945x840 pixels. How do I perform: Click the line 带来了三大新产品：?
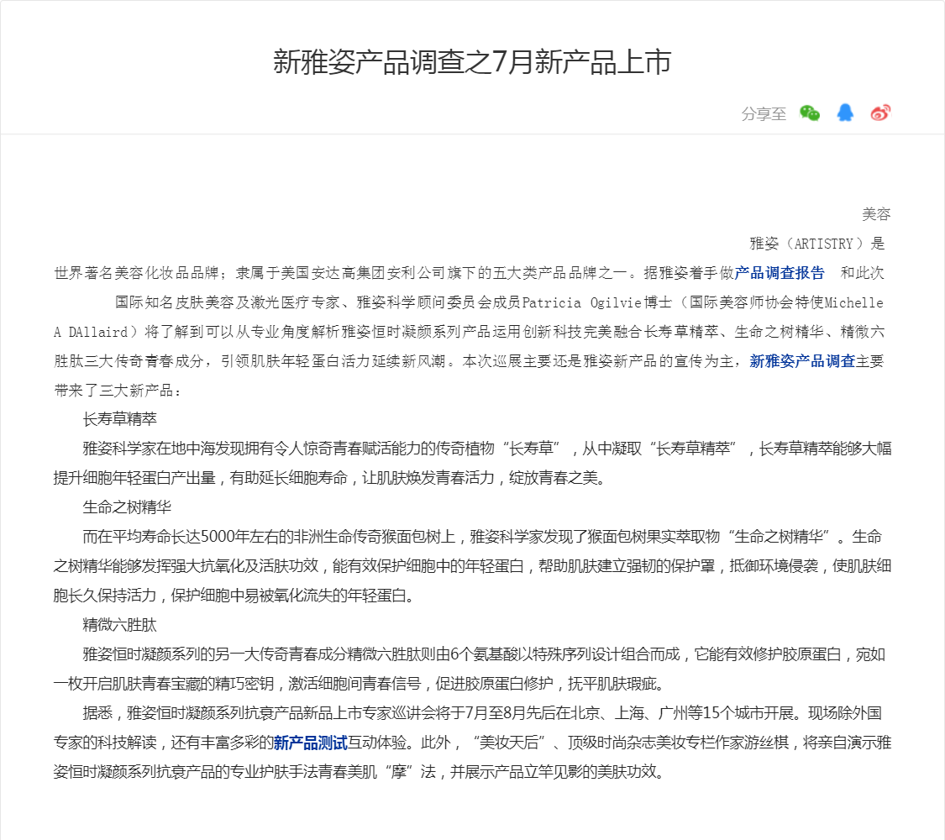pyautogui.click(x=118, y=391)
